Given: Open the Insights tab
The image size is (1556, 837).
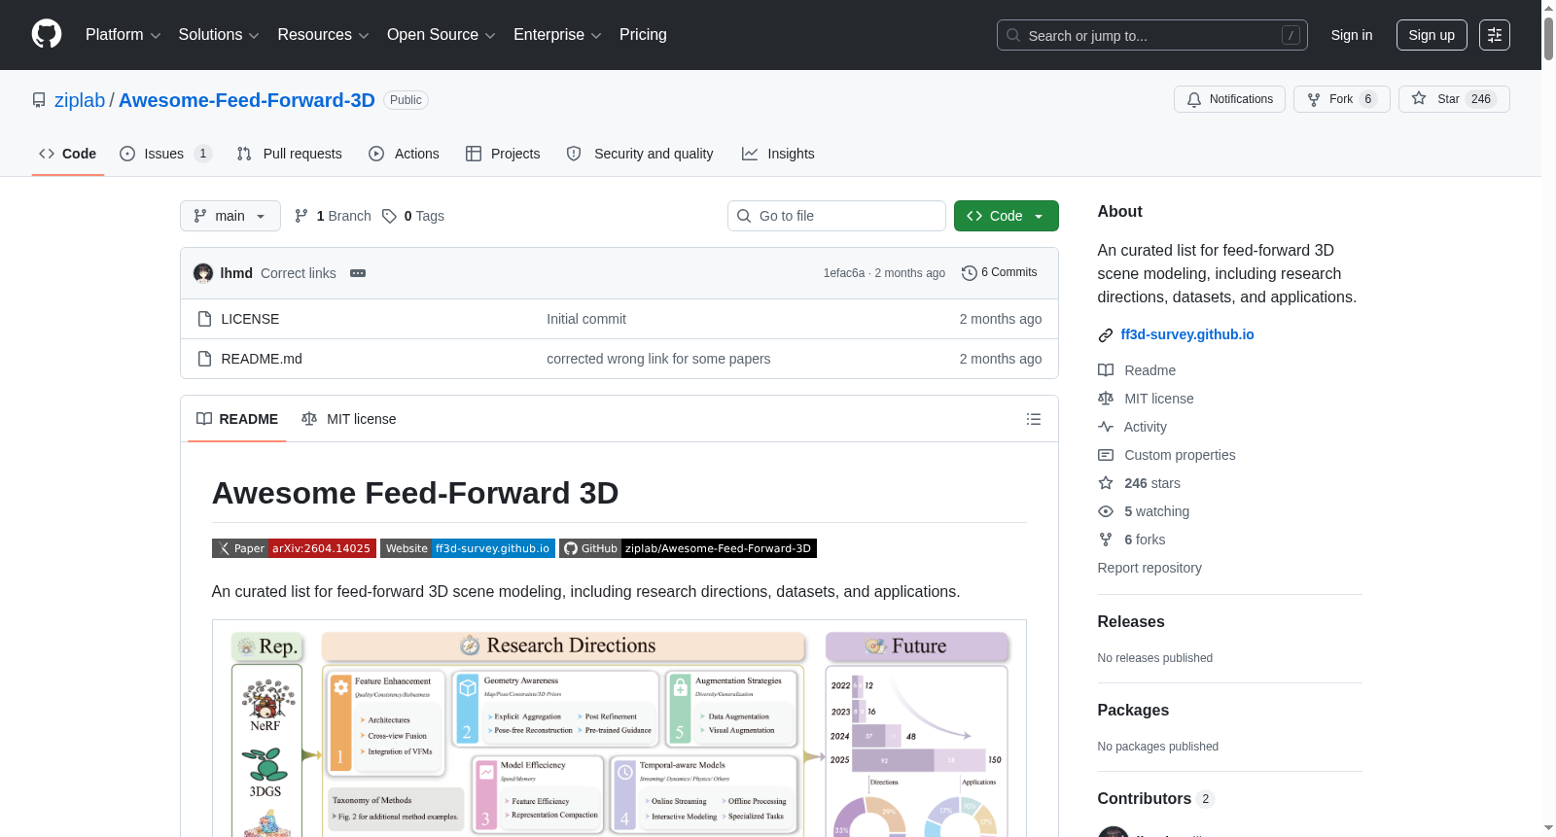Looking at the screenshot, I should 778,154.
